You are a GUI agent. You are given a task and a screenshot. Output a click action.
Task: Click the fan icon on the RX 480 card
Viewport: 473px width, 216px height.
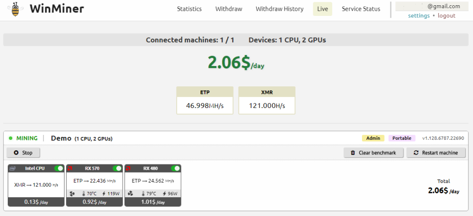130,194
